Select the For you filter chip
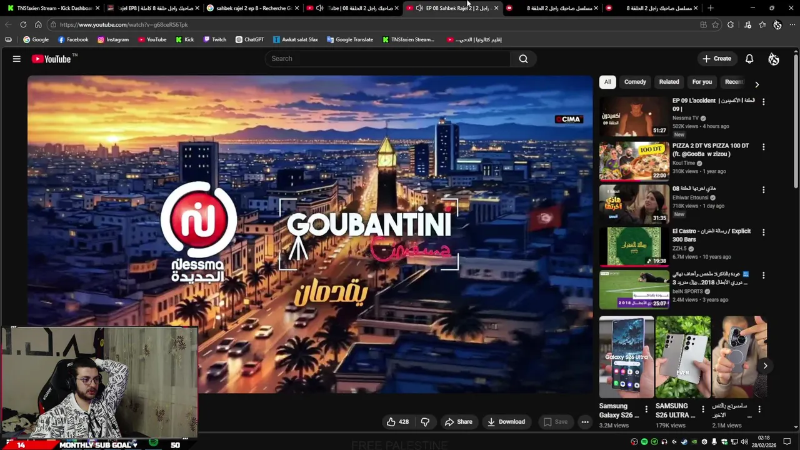Screen dimensions: 800x450 702,82
